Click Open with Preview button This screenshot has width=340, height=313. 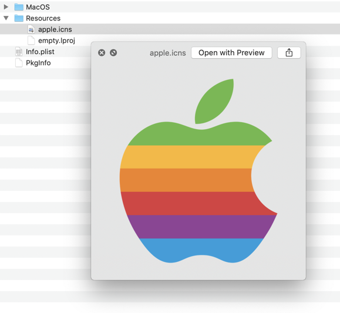231,53
